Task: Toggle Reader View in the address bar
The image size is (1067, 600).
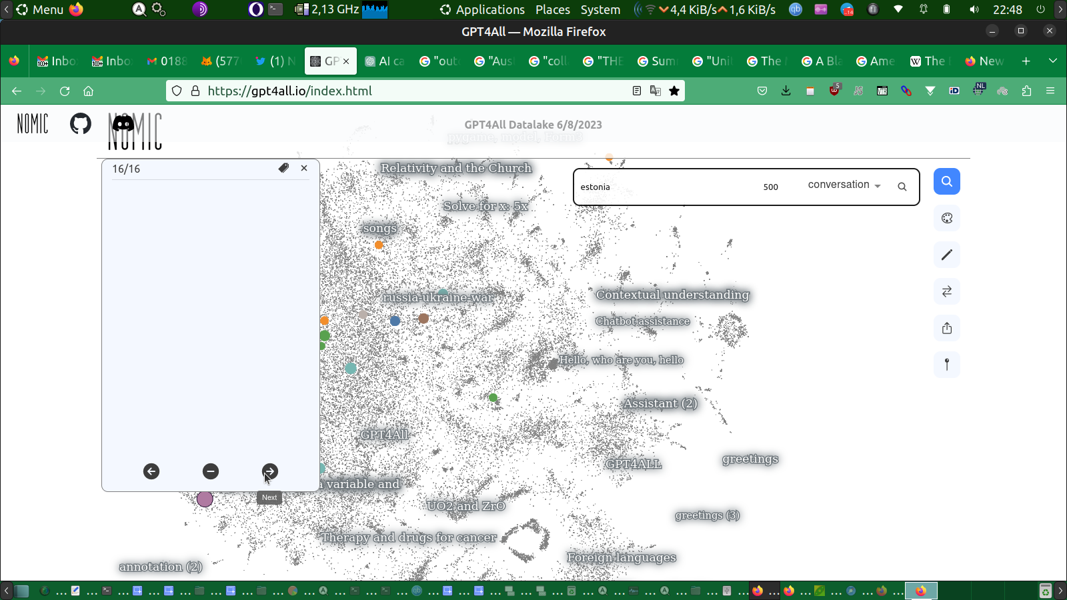Action: click(x=637, y=91)
